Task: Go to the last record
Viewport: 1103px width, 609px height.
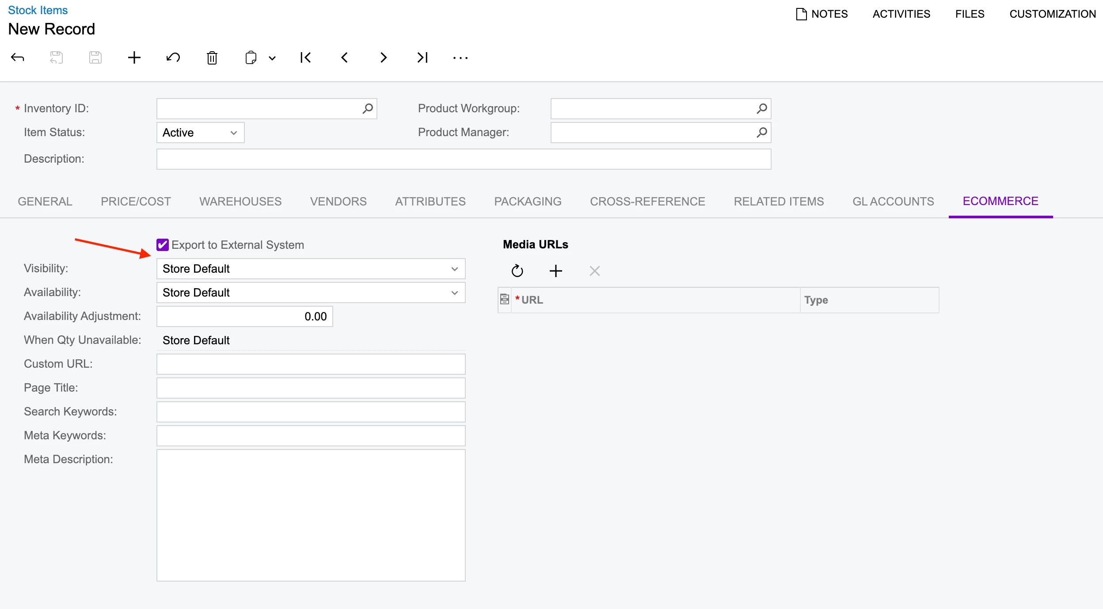Action: click(422, 57)
